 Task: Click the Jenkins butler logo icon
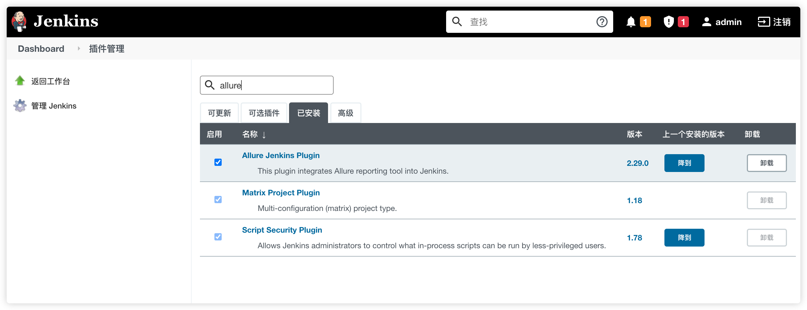pyautogui.click(x=19, y=22)
